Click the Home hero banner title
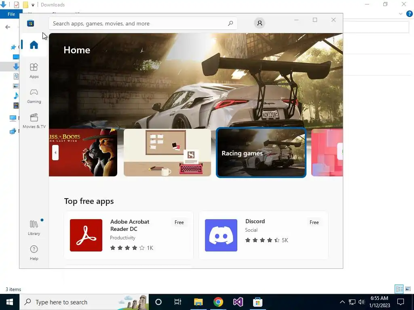This screenshot has width=414, height=310. point(77,50)
